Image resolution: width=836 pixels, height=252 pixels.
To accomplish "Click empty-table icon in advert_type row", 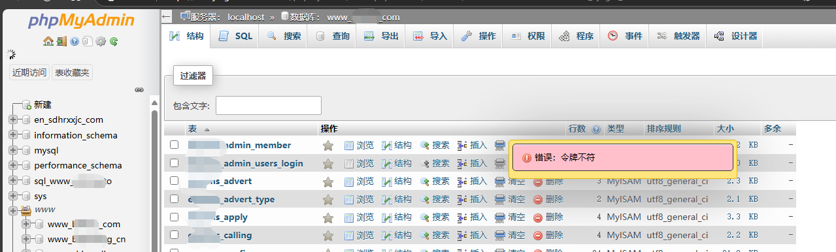I will [x=500, y=199].
